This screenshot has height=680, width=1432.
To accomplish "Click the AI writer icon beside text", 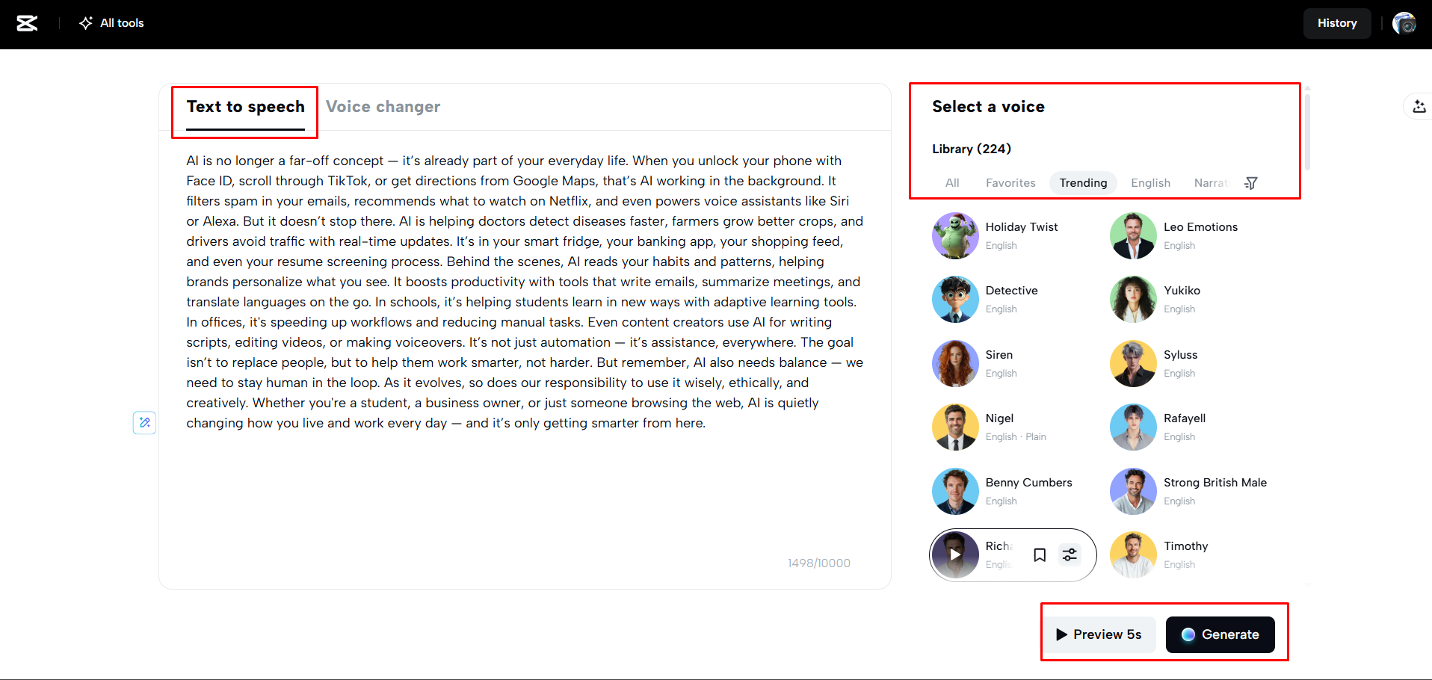I will [x=144, y=423].
